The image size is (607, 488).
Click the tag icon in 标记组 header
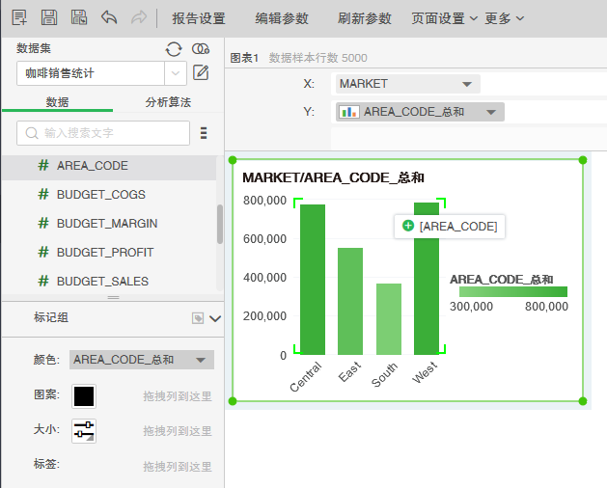197,317
